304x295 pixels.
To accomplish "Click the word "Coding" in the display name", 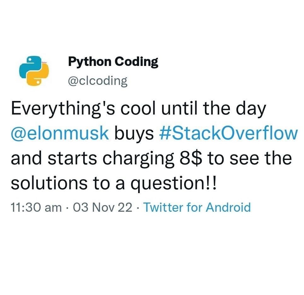I will (x=136, y=62).
